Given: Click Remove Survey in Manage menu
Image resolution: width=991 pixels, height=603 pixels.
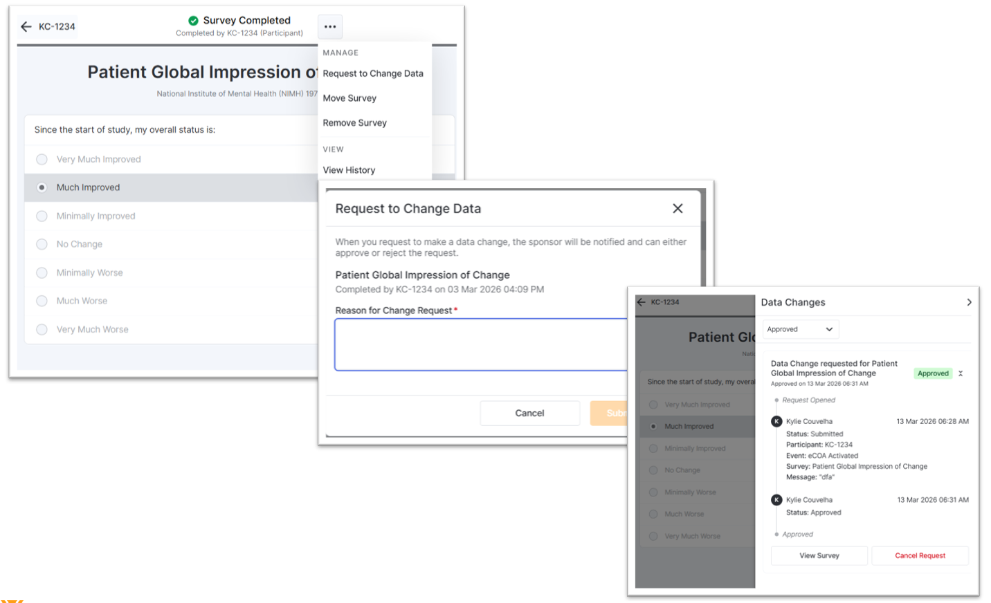Looking at the screenshot, I should point(354,123).
